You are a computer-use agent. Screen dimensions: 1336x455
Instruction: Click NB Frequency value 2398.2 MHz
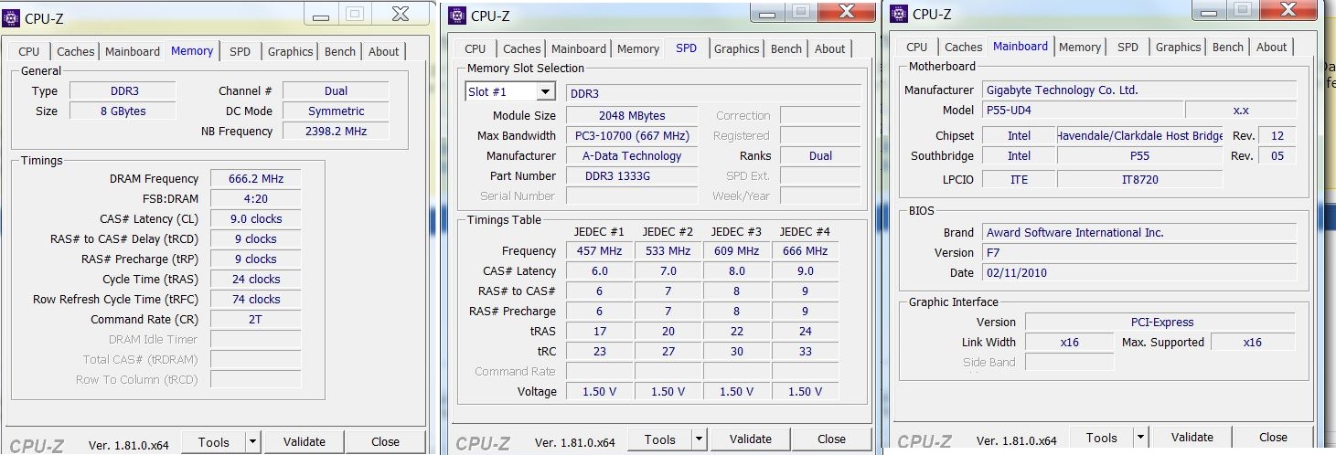point(336,132)
